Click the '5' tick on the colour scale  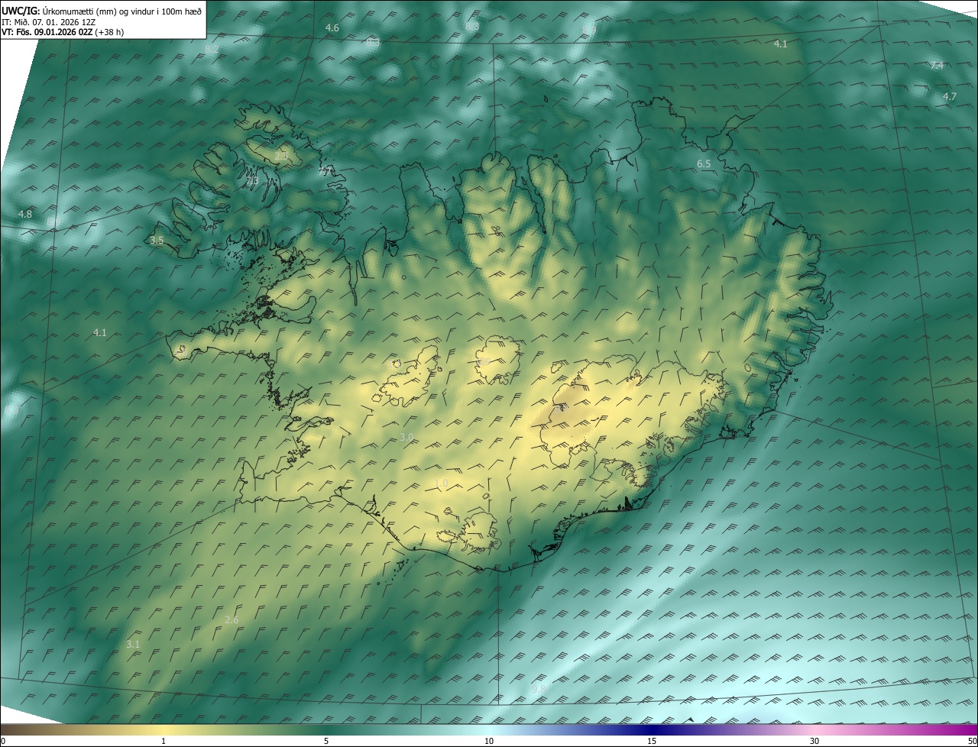tap(326, 741)
